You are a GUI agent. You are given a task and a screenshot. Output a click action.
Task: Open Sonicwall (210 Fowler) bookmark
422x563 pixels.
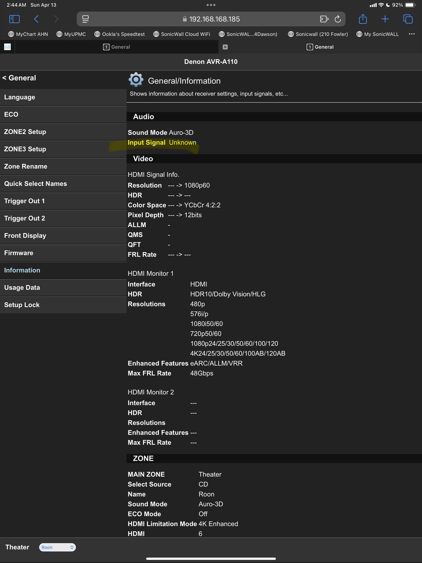pyautogui.click(x=318, y=34)
